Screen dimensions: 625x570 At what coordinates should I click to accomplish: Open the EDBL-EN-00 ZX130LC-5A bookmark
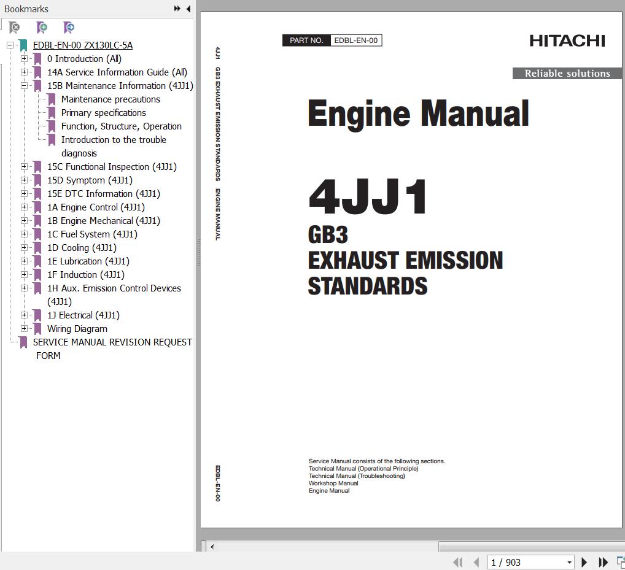[83, 45]
